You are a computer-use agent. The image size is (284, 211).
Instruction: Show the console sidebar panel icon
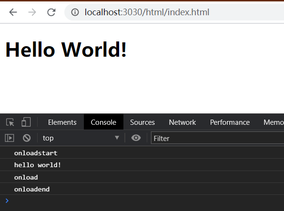(10, 138)
